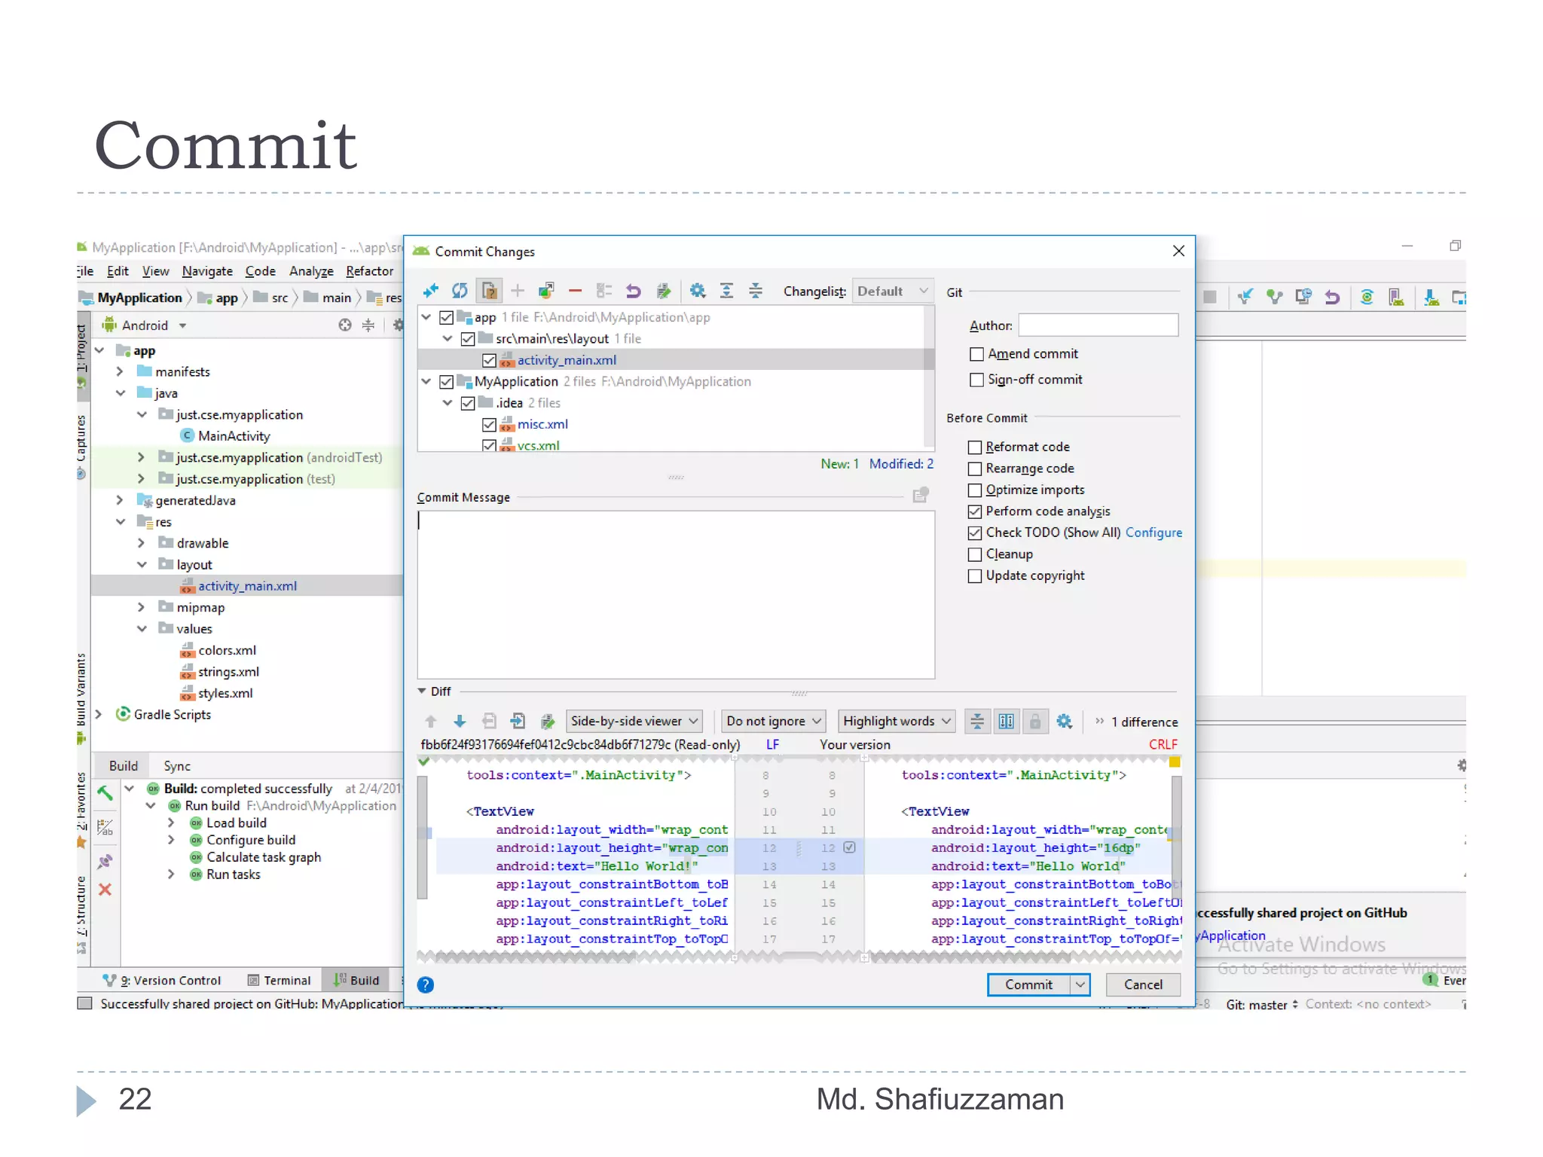Click the Cancel button

tap(1143, 985)
